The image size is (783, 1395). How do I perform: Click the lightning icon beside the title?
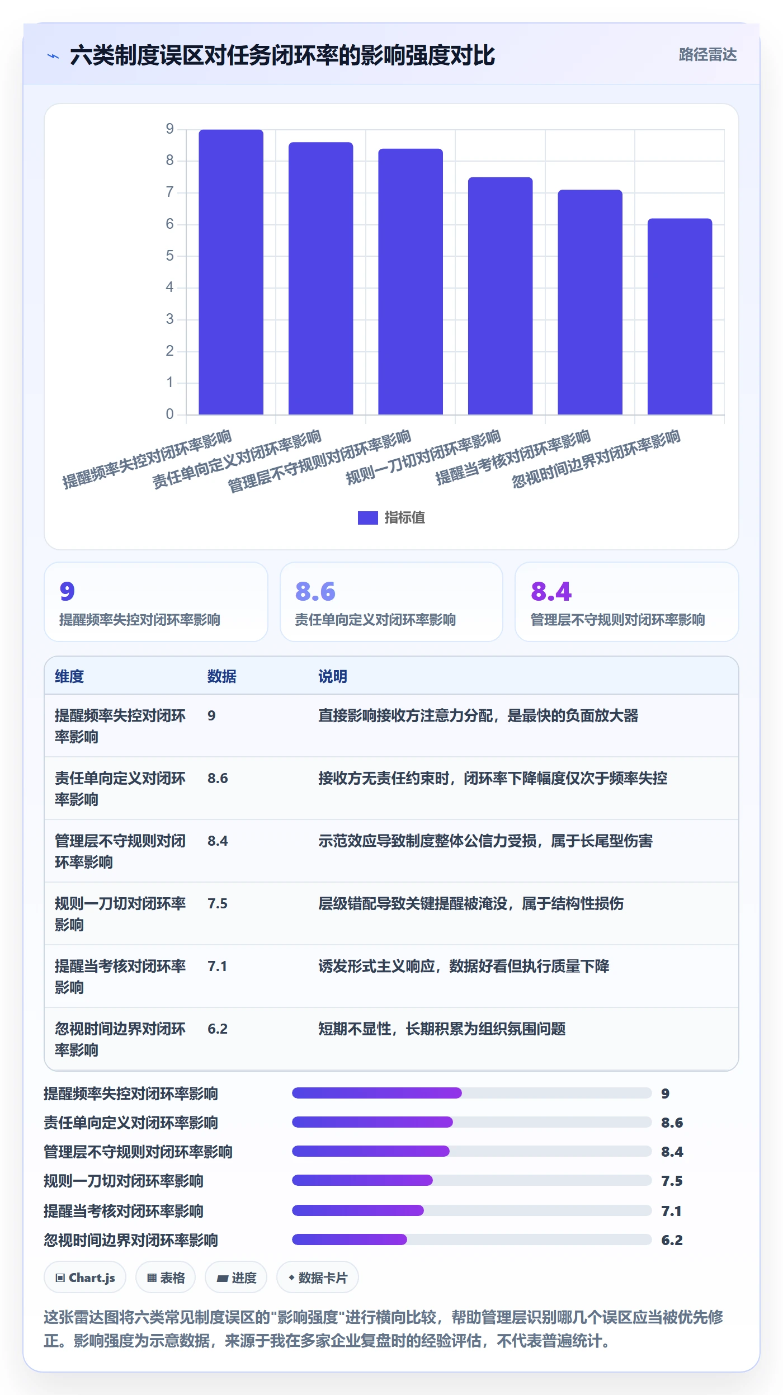pos(53,56)
